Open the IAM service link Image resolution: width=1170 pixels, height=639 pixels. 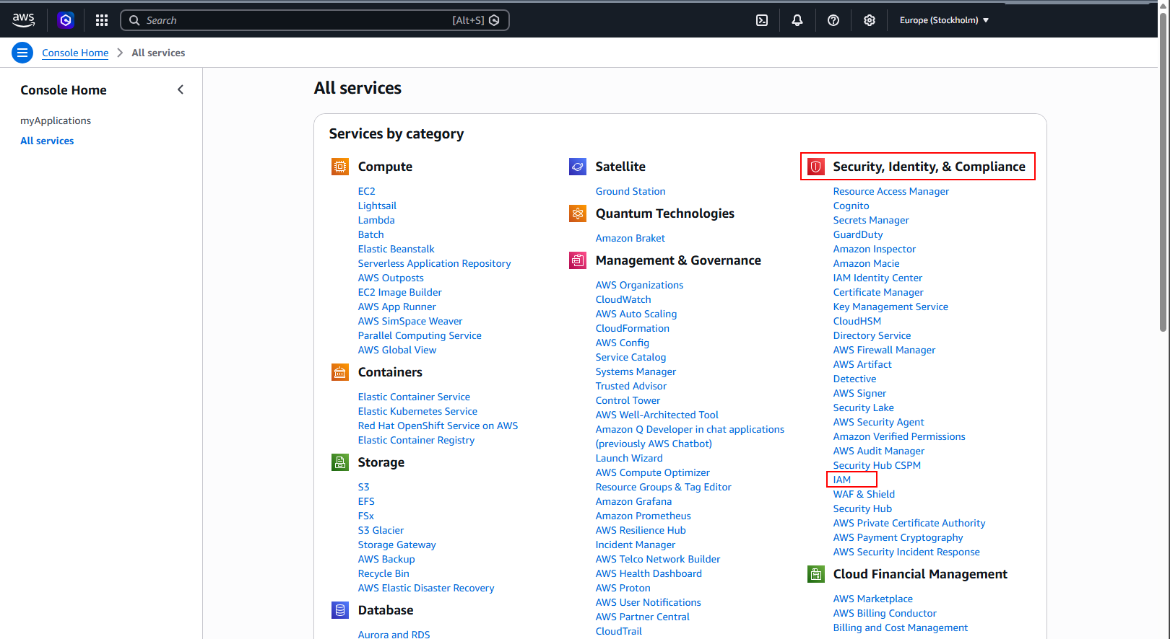842,480
